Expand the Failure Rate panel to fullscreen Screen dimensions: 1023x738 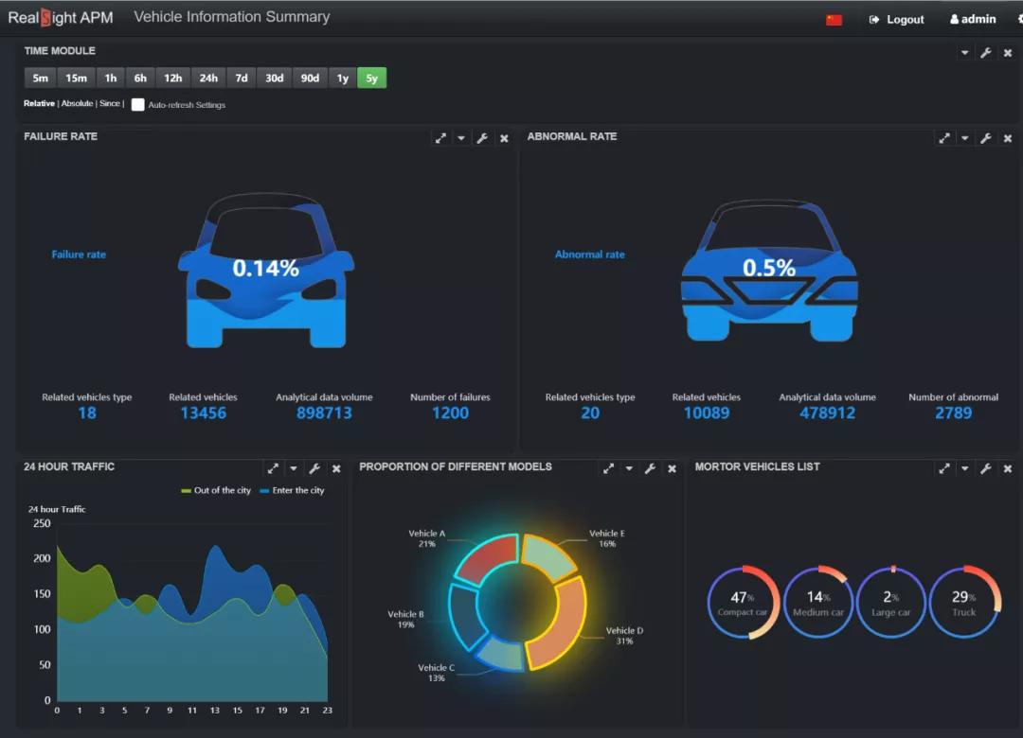(x=441, y=138)
